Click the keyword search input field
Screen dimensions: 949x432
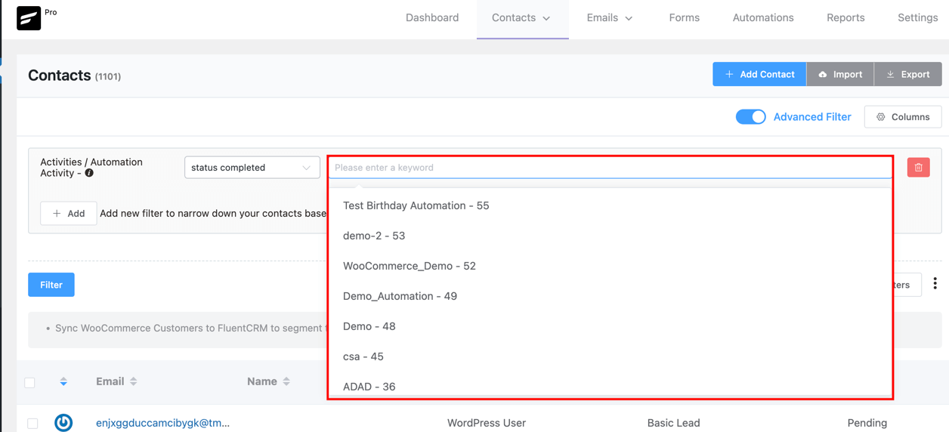[609, 168]
